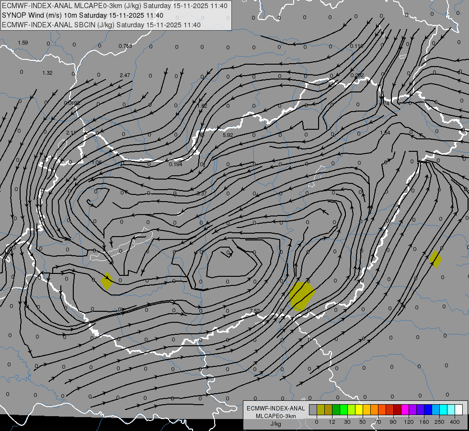
Task: Click the legend title ECMWF-INDEX-ANAL
Action: coord(276,408)
